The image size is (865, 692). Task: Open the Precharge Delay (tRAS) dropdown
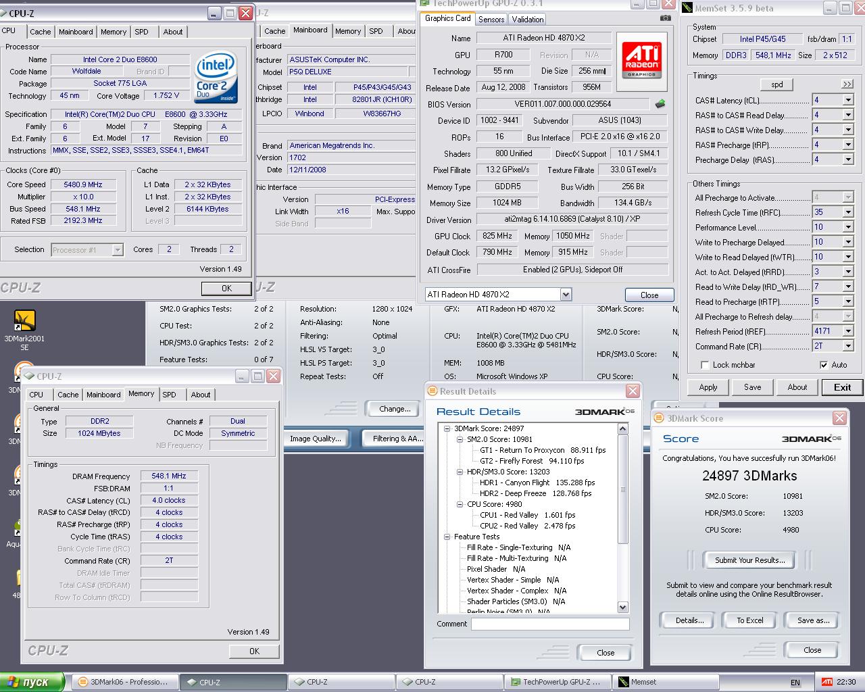848,159
